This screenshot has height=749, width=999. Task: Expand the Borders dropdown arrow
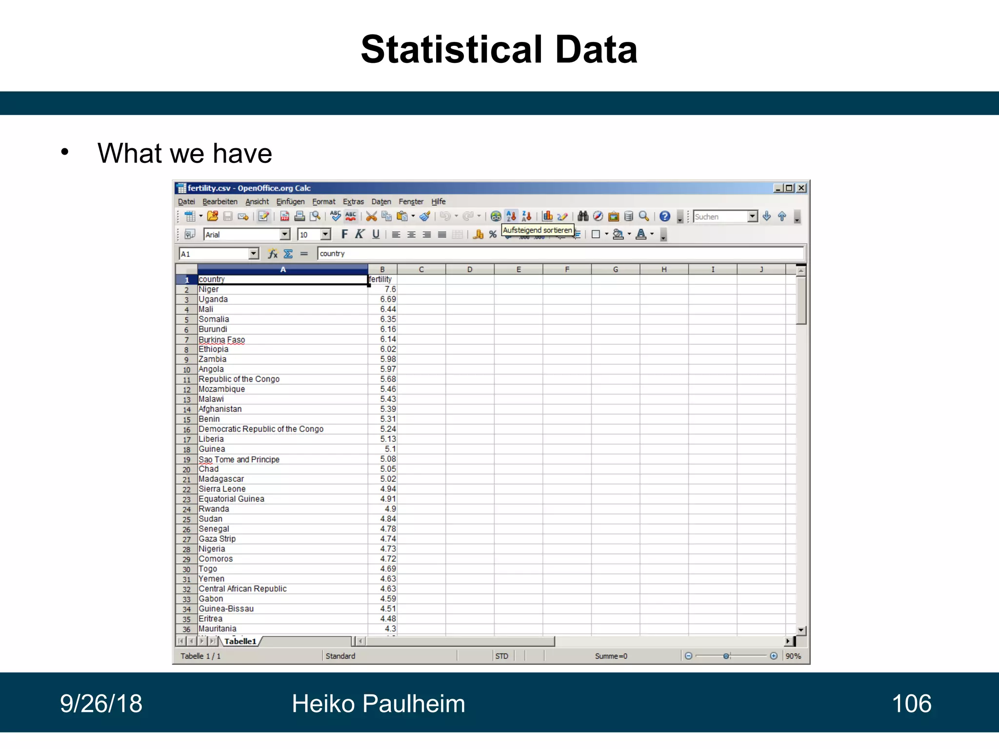coord(607,235)
